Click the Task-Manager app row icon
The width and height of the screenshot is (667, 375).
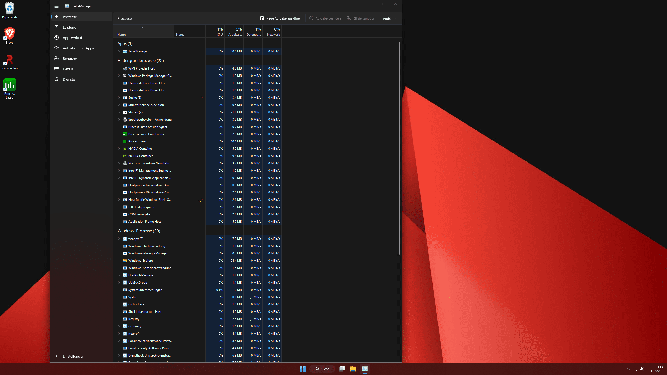pos(125,51)
